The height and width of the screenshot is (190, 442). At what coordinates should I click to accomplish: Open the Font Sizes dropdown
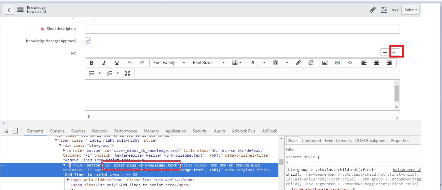(x=209, y=63)
